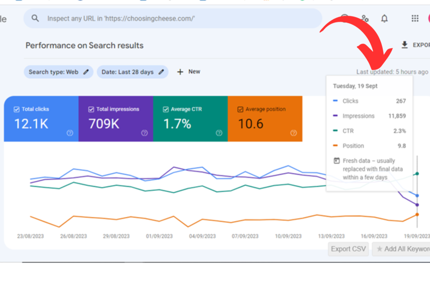Add a New filter

188,72
